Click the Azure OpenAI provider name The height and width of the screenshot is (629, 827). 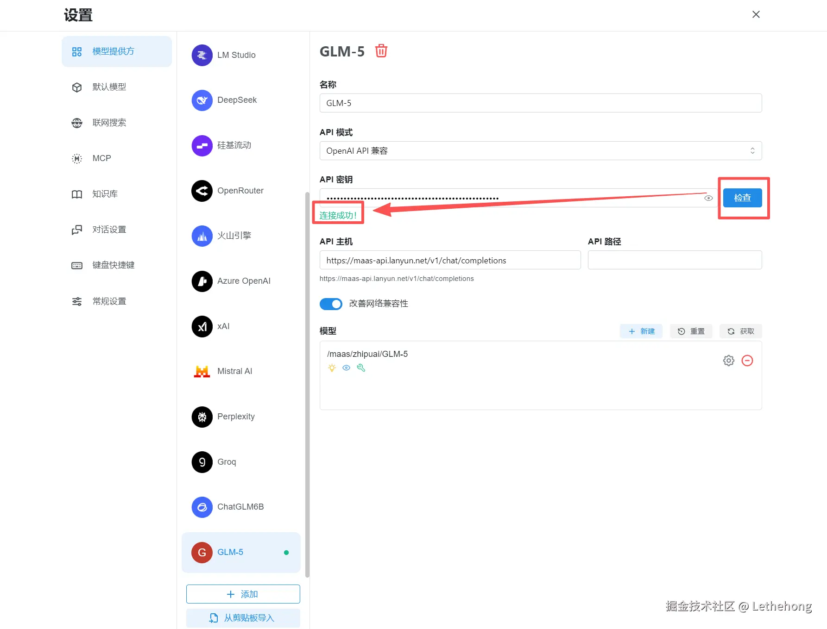(x=244, y=281)
